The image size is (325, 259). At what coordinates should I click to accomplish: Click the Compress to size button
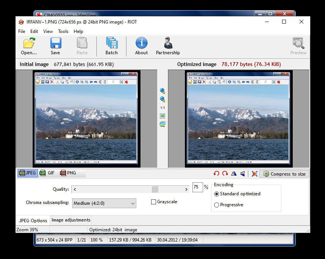284,174
